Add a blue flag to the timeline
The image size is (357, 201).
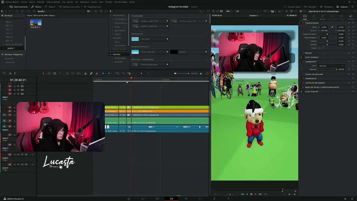tap(103, 73)
